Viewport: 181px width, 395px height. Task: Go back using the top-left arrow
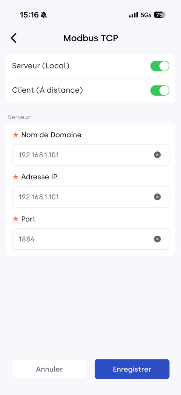[14, 38]
